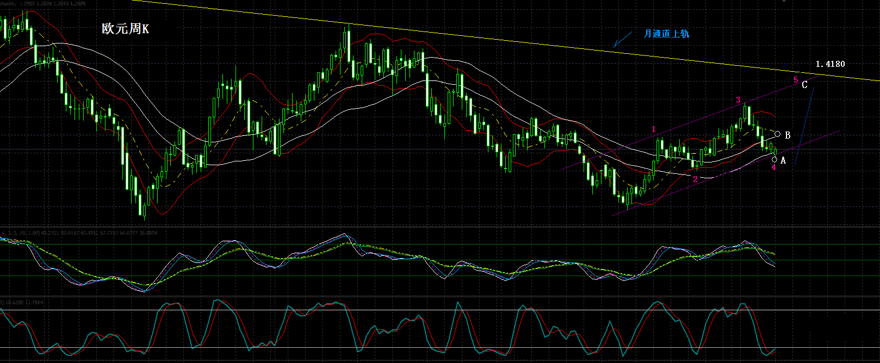Click the blue arrow left of 月通道上轨

622,39
